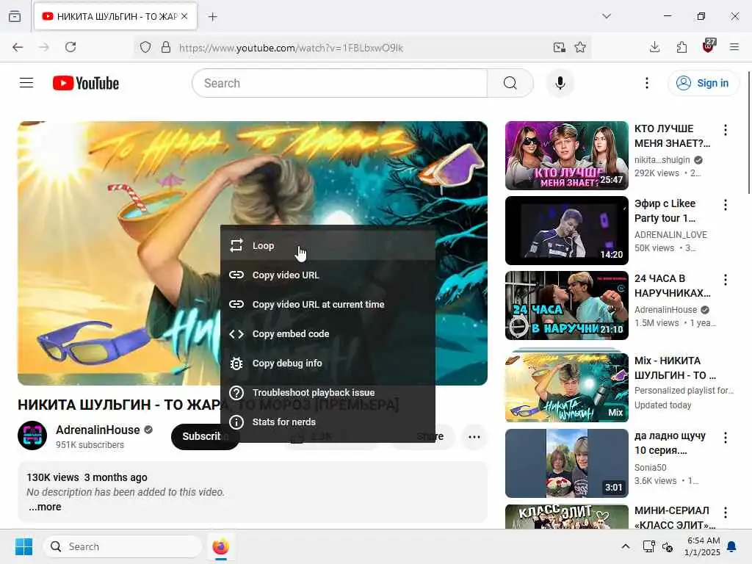The image size is (752, 564).
Task: Open Firefox View icon in the tab bar
Action: point(15,16)
